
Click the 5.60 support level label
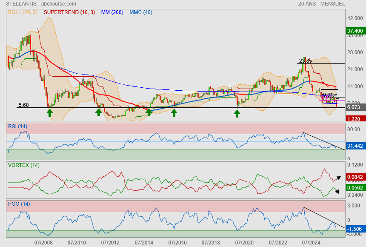pos(24,105)
